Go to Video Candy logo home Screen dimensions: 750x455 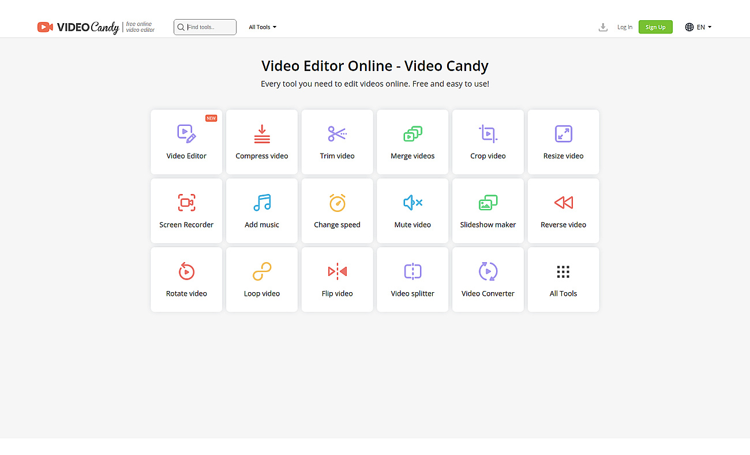(x=96, y=27)
